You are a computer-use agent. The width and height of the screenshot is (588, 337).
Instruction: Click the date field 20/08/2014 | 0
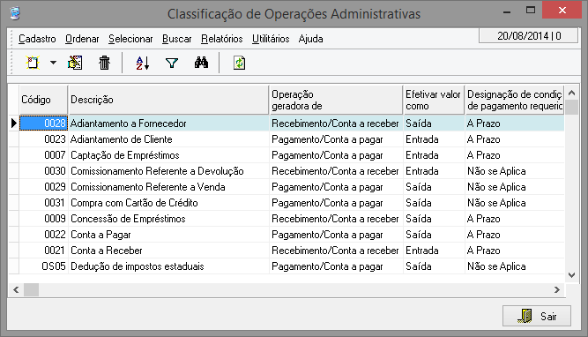(x=528, y=35)
